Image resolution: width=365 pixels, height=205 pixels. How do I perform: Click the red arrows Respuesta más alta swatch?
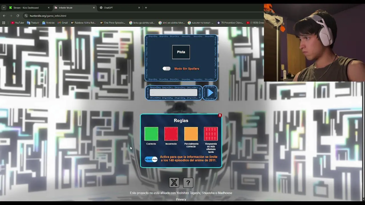coord(211,134)
